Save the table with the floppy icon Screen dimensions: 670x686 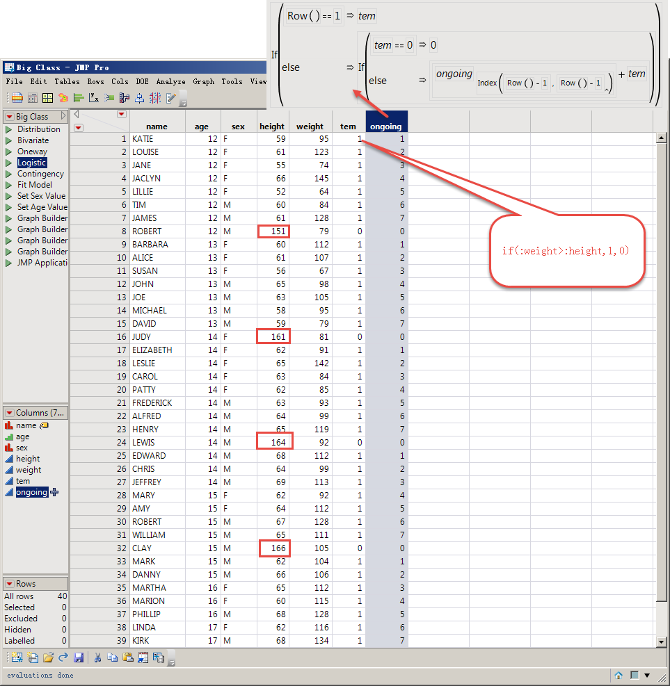tap(79, 657)
